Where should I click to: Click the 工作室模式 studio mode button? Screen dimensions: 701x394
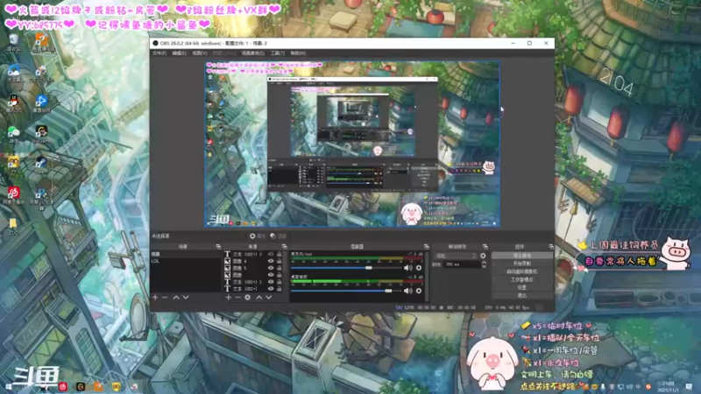pos(521,279)
